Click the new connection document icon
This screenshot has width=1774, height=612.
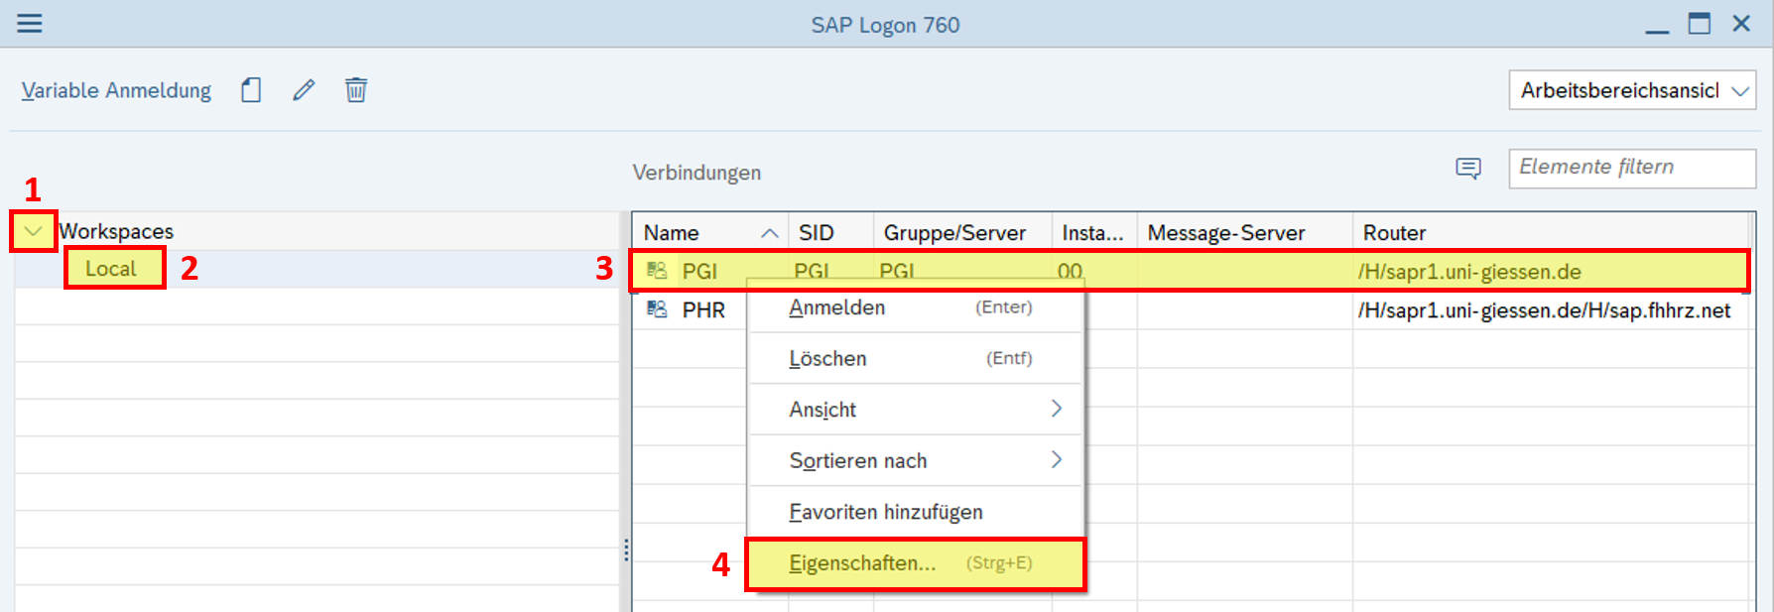pyautogui.click(x=251, y=90)
